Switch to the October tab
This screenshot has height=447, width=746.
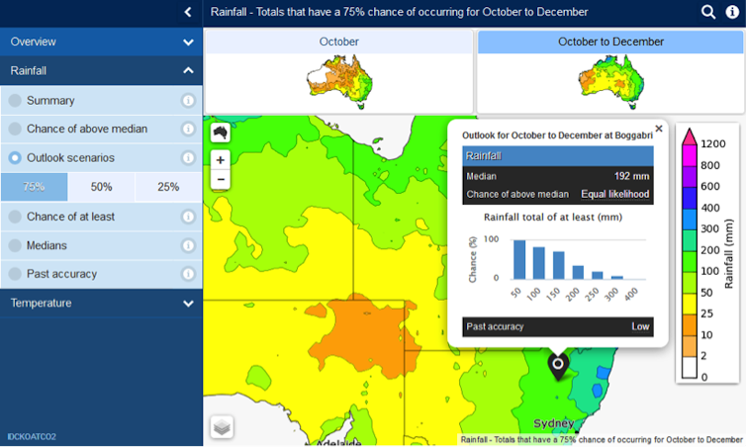[339, 43]
